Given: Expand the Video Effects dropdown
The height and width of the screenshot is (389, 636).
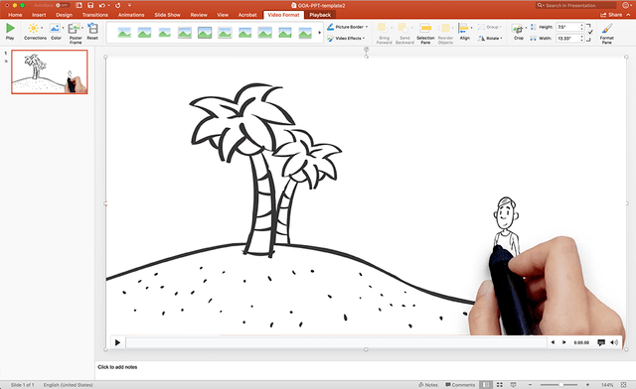Looking at the screenshot, I should (364, 38).
